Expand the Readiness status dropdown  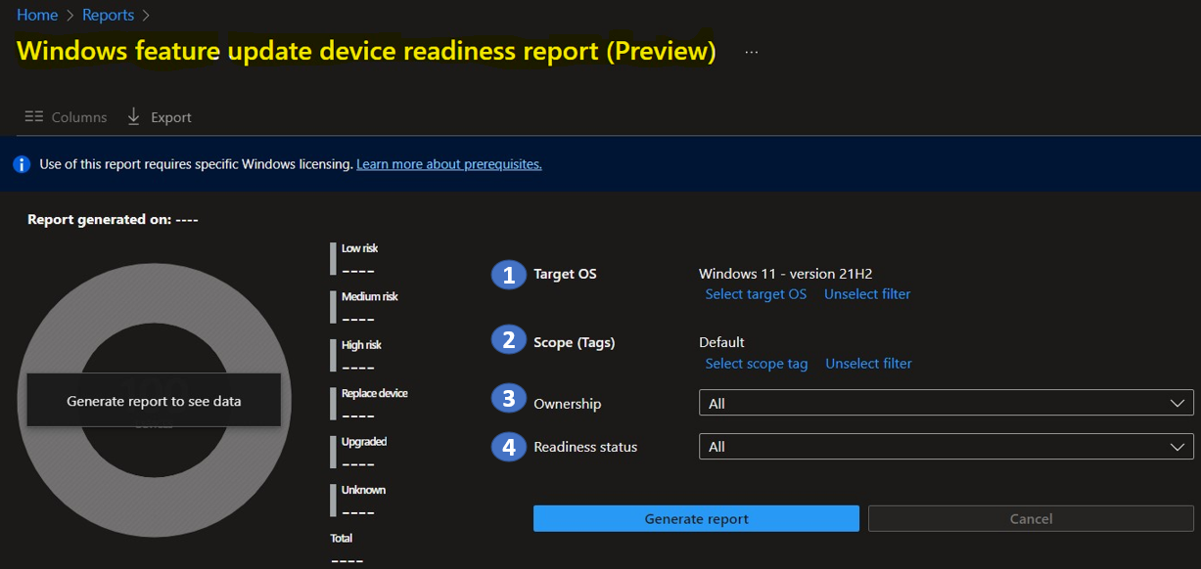click(x=947, y=446)
